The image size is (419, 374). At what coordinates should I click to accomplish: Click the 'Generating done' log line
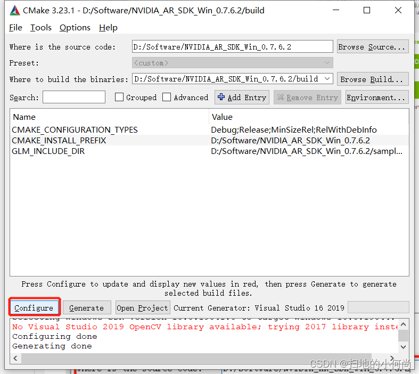pyautogui.click(x=52, y=346)
